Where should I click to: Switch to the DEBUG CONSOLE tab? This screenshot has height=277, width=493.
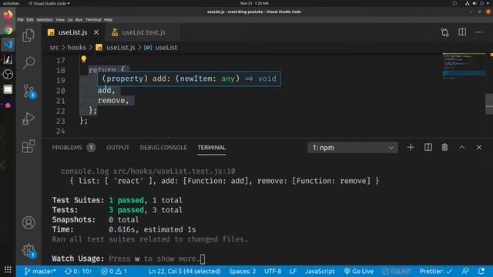click(x=163, y=148)
